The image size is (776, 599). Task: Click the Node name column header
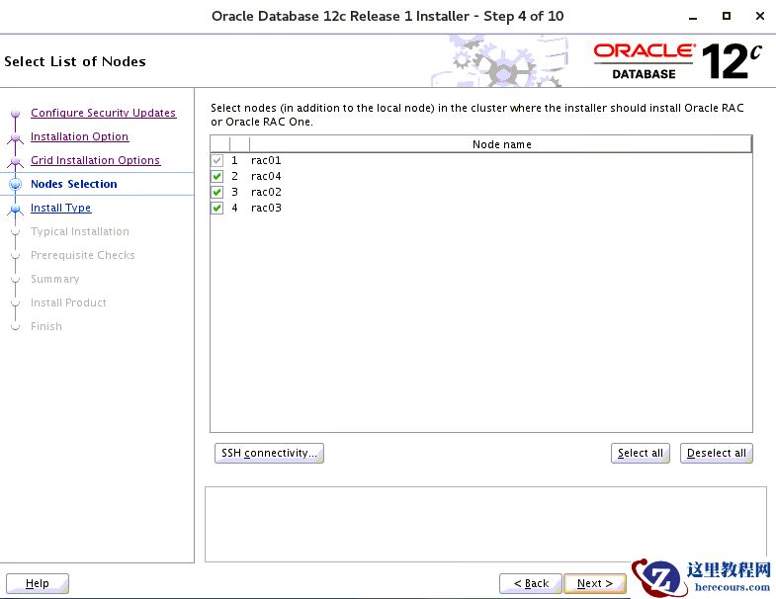pos(501,144)
